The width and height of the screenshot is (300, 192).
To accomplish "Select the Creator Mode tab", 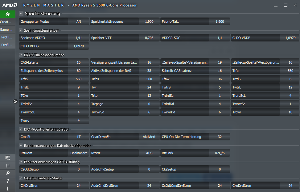I will pyautogui.click(x=8, y=22).
